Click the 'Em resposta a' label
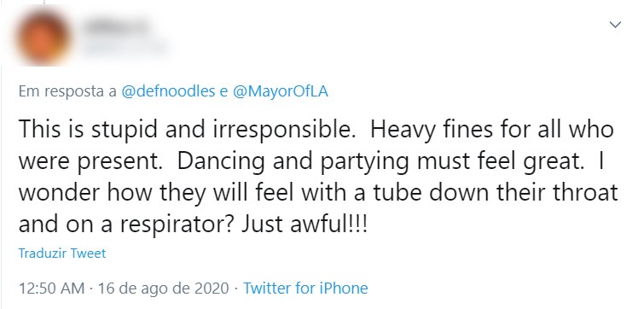The width and height of the screenshot is (632, 309). pos(67,91)
